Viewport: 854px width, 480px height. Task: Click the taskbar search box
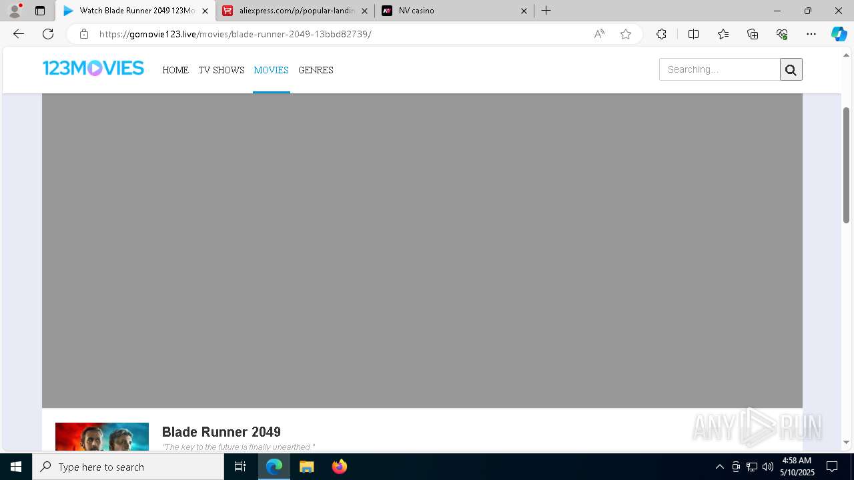[x=128, y=467]
